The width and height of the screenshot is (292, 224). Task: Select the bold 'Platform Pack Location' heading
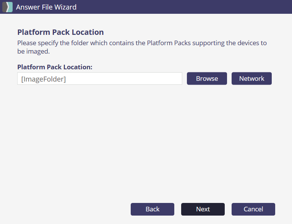coord(60,32)
